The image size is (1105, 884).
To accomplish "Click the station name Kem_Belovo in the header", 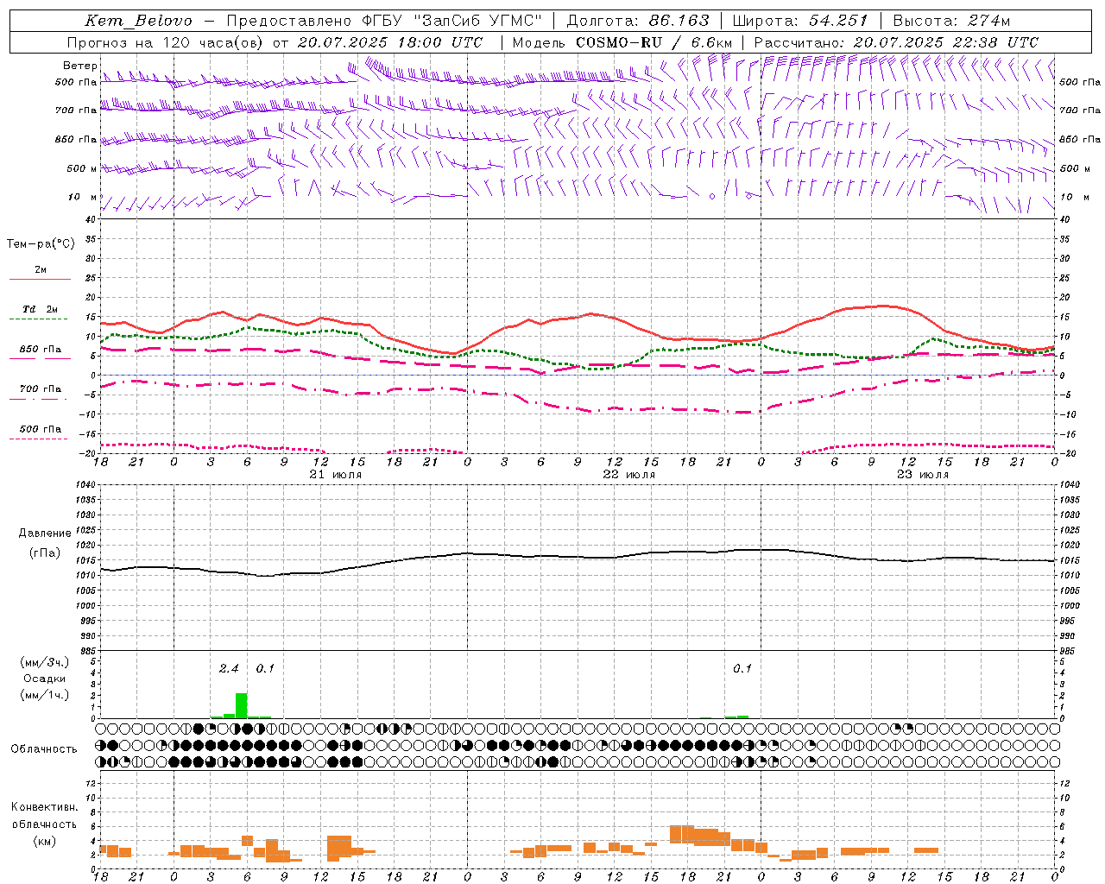I will (x=138, y=21).
